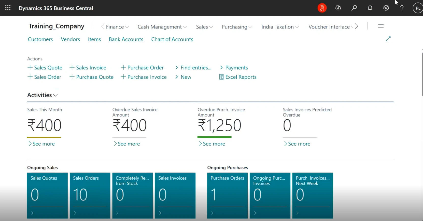Open the notifications bell icon
This screenshot has width=423, height=221.
[x=370, y=8]
